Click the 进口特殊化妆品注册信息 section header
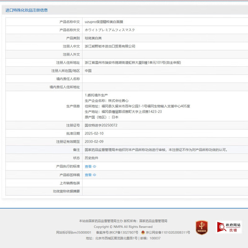The image size is (248, 248). click(27, 10)
